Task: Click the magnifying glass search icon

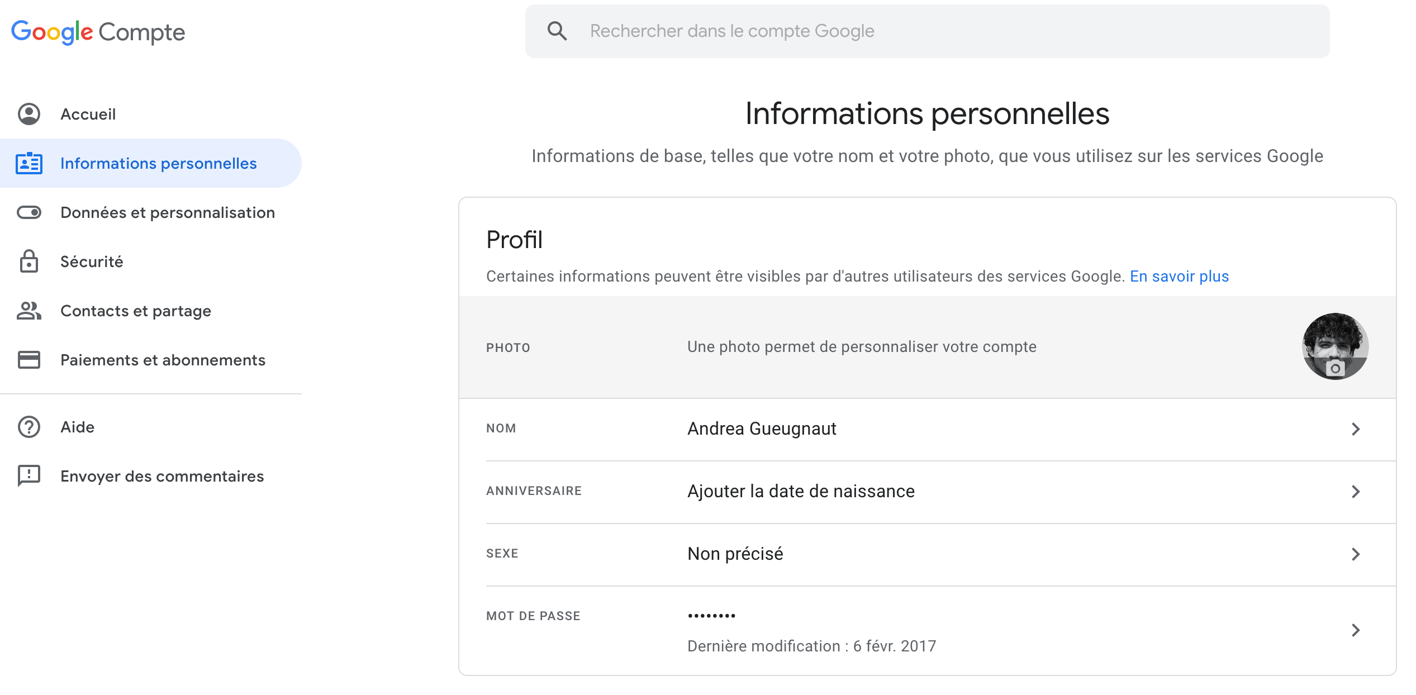Action: [557, 31]
